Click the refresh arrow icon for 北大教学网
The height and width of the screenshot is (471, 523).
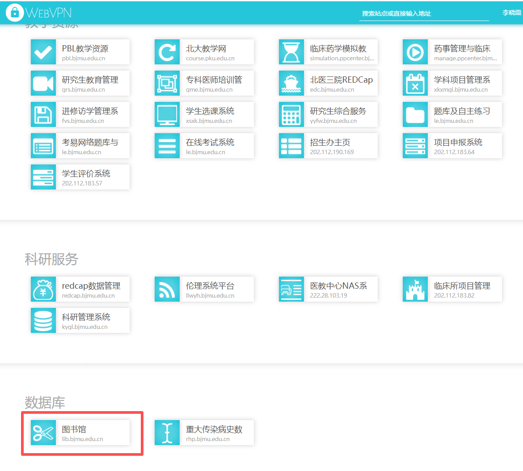coord(167,52)
